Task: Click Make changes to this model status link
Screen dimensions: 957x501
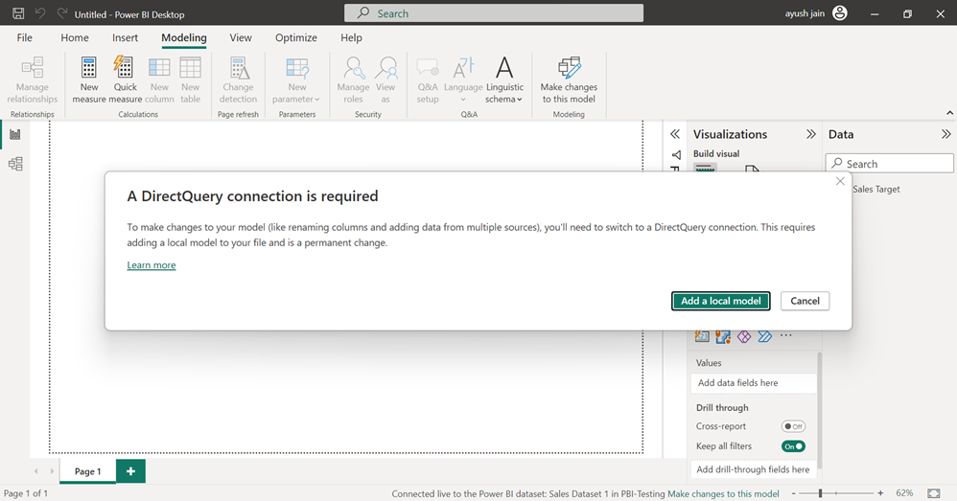Action: tap(723, 493)
